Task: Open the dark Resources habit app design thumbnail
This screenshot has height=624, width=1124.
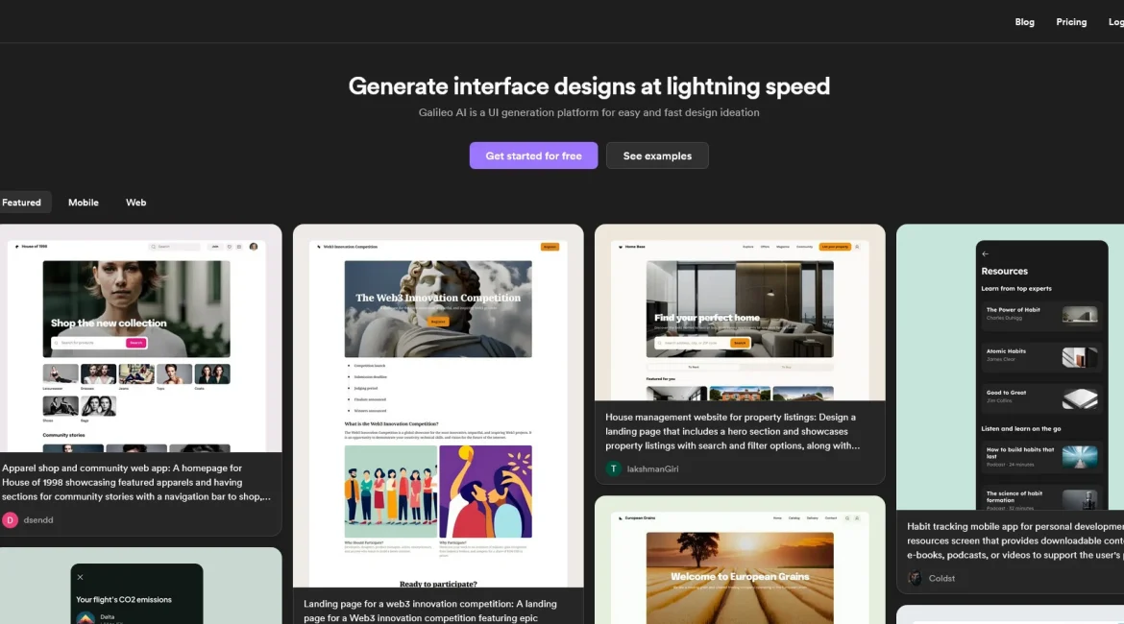Action: (x=1010, y=367)
